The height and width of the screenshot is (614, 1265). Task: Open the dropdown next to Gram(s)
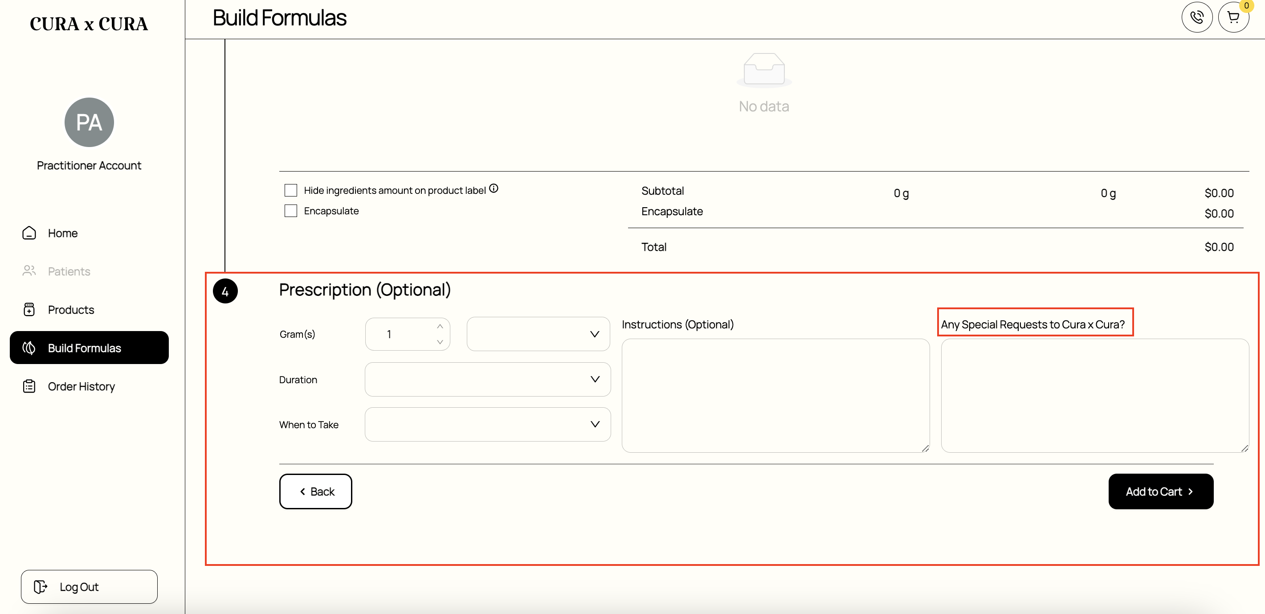pyautogui.click(x=538, y=334)
